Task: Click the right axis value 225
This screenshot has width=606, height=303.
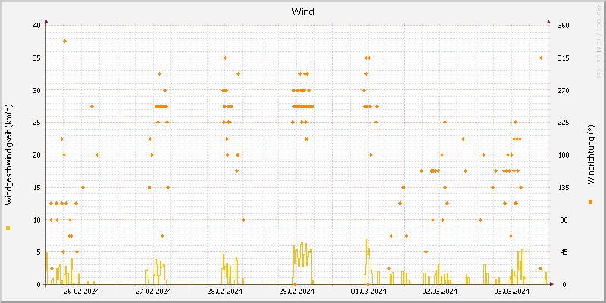Action: (564, 123)
